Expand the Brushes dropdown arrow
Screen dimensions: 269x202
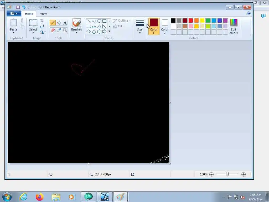(x=76, y=33)
